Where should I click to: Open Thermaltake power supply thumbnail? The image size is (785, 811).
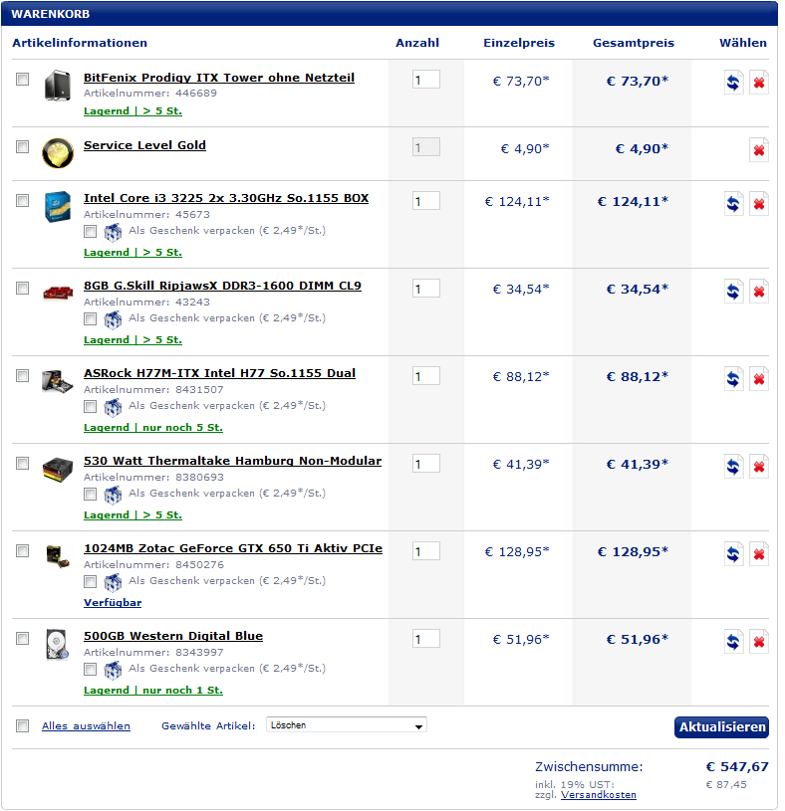click(x=58, y=469)
